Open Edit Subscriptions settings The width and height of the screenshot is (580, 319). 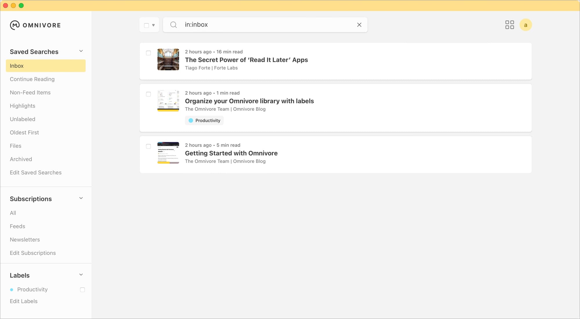pos(33,253)
